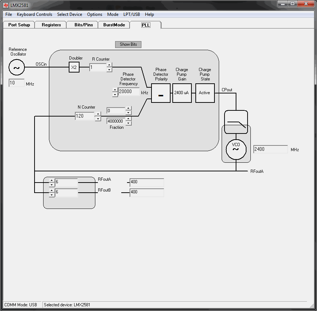The height and width of the screenshot is (311, 317).
Task: Decrease Phase Detector Frequency down arrow
Action: click(x=115, y=94)
